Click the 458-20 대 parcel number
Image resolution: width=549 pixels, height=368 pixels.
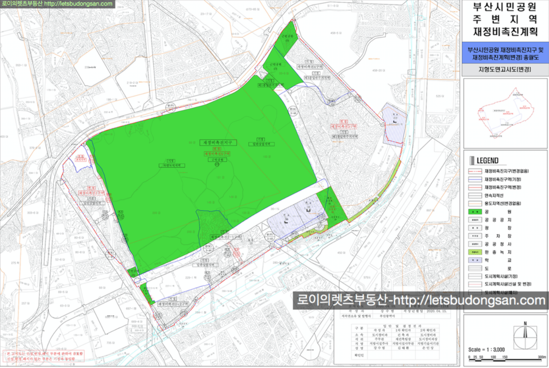click(x=379, y=70)
